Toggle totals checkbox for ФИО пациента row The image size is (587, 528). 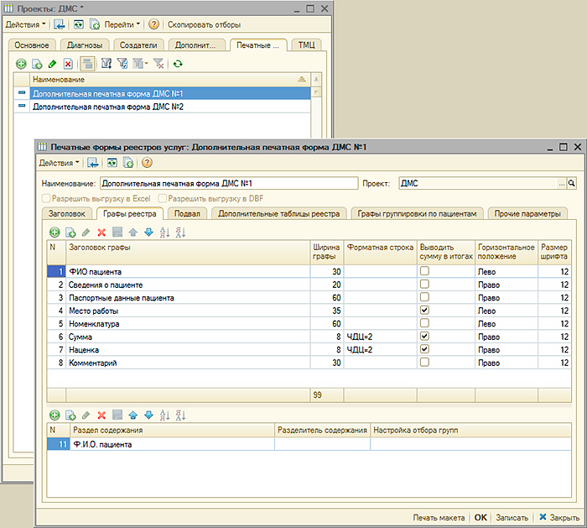point(425,272)
